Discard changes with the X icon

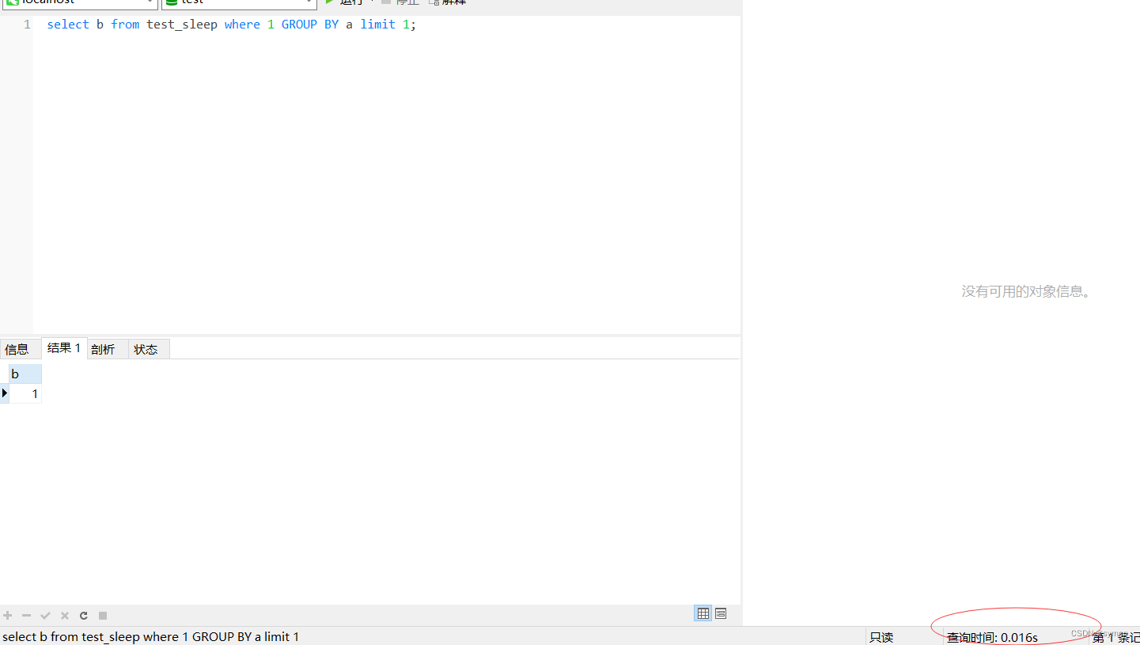[65, 616]
